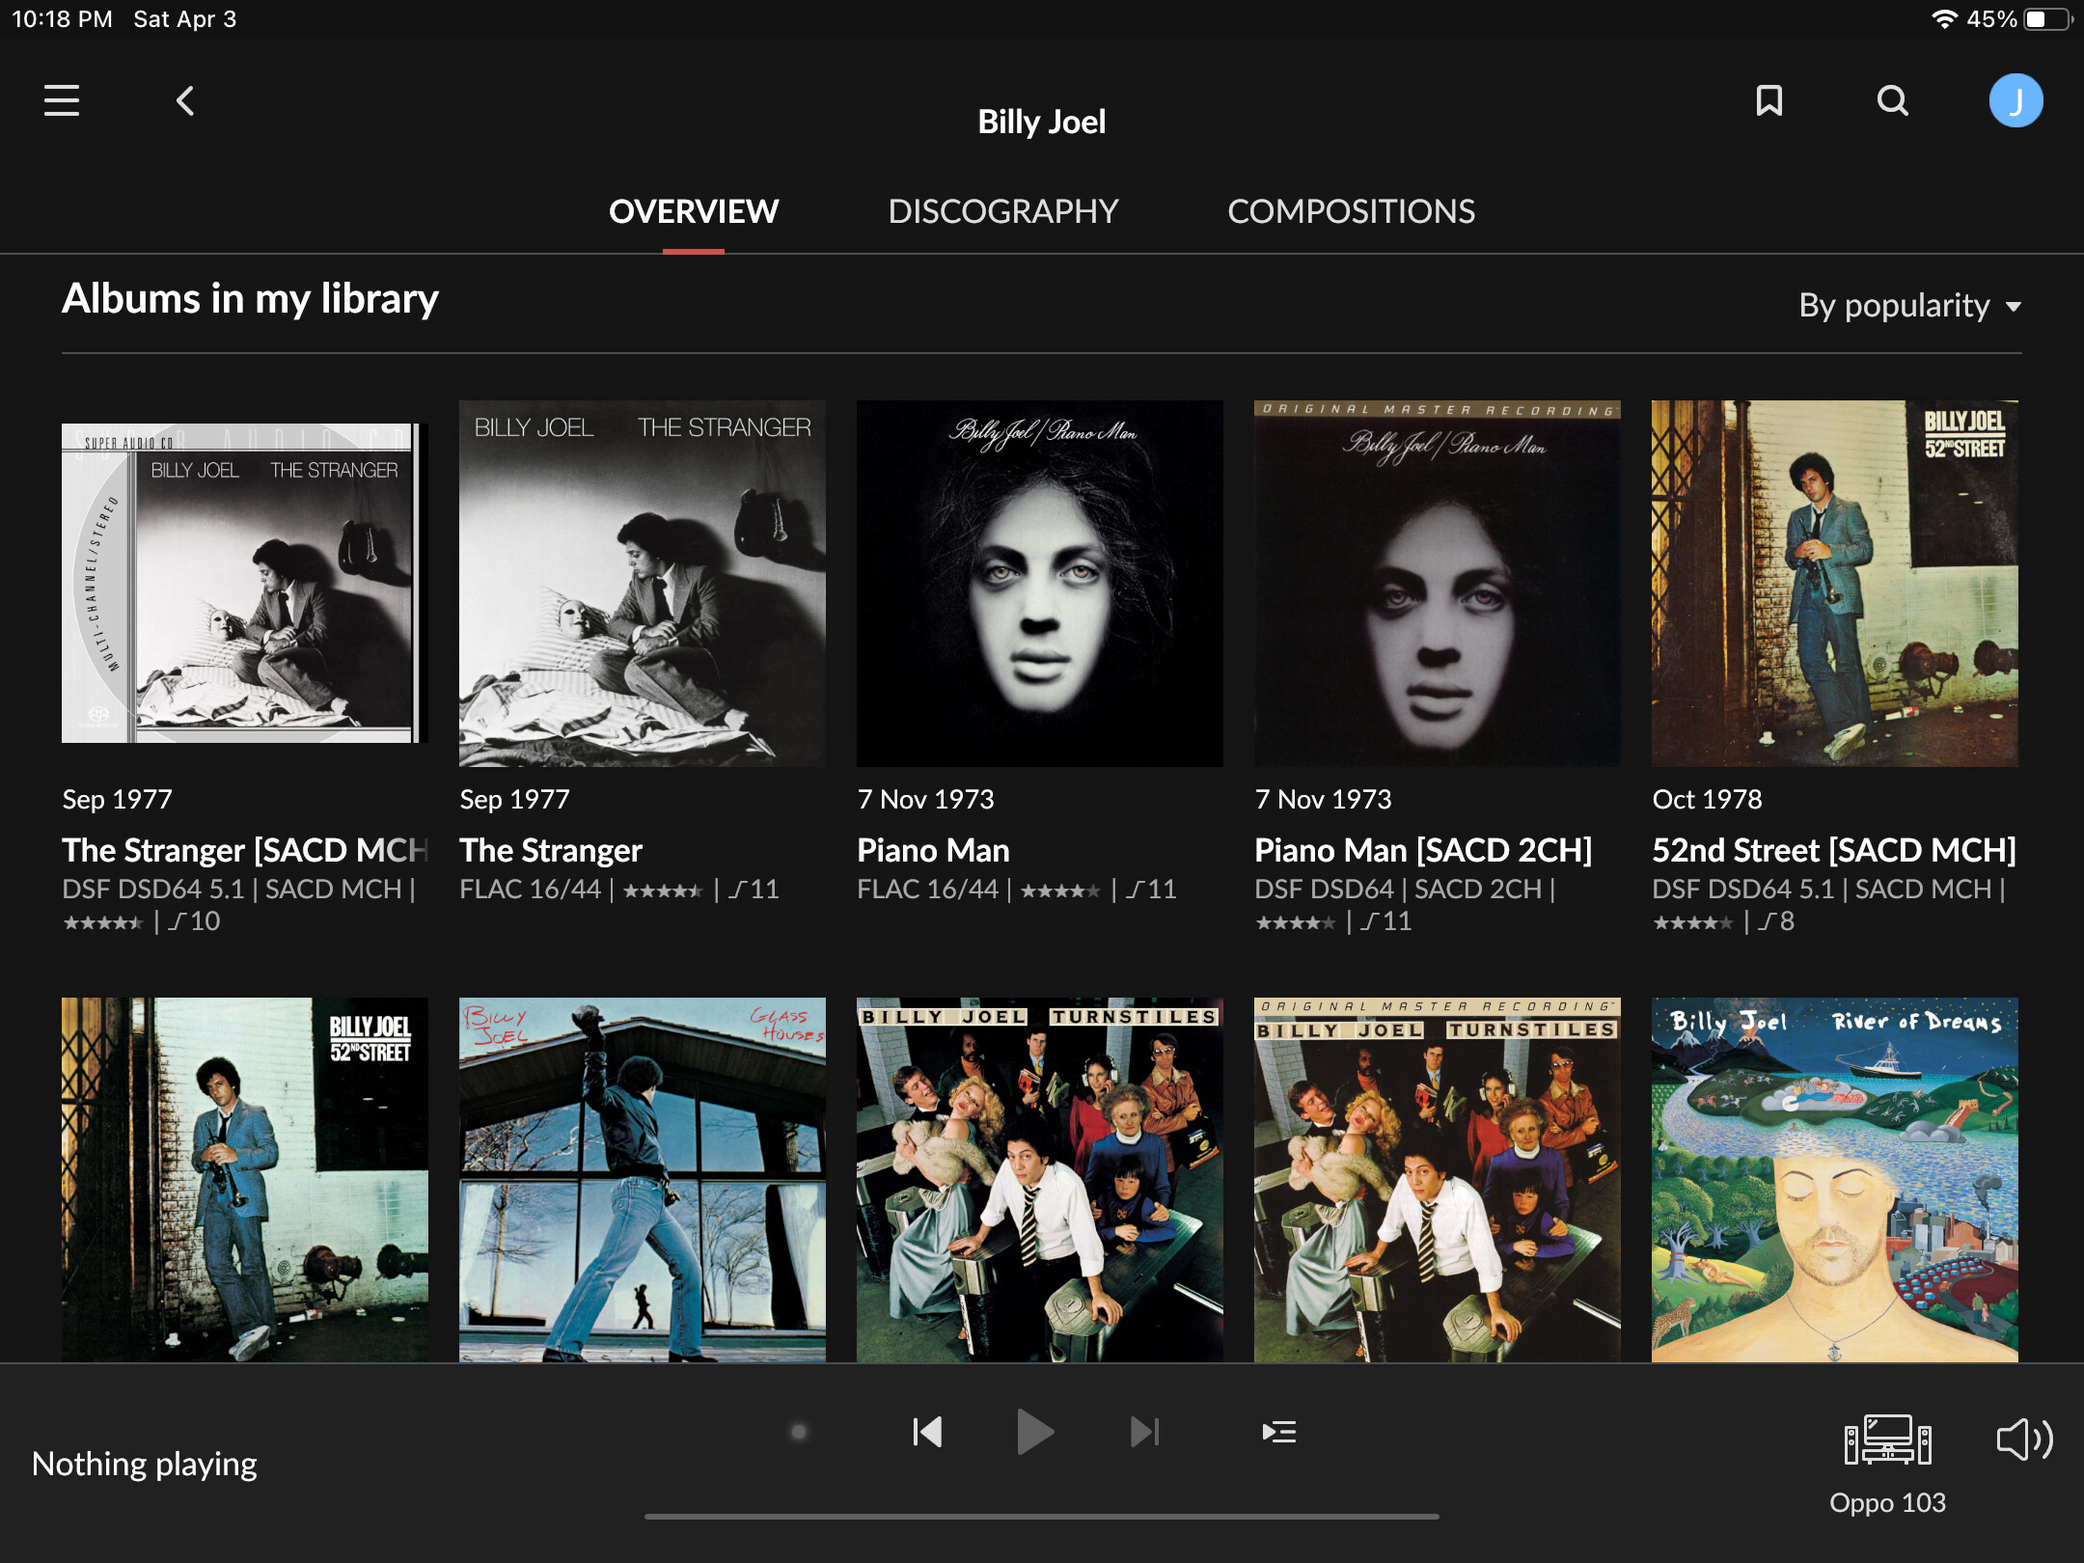The image size is (2084, 1563).
Task: Tap the signal path dot indicator
Action: 798,1432
